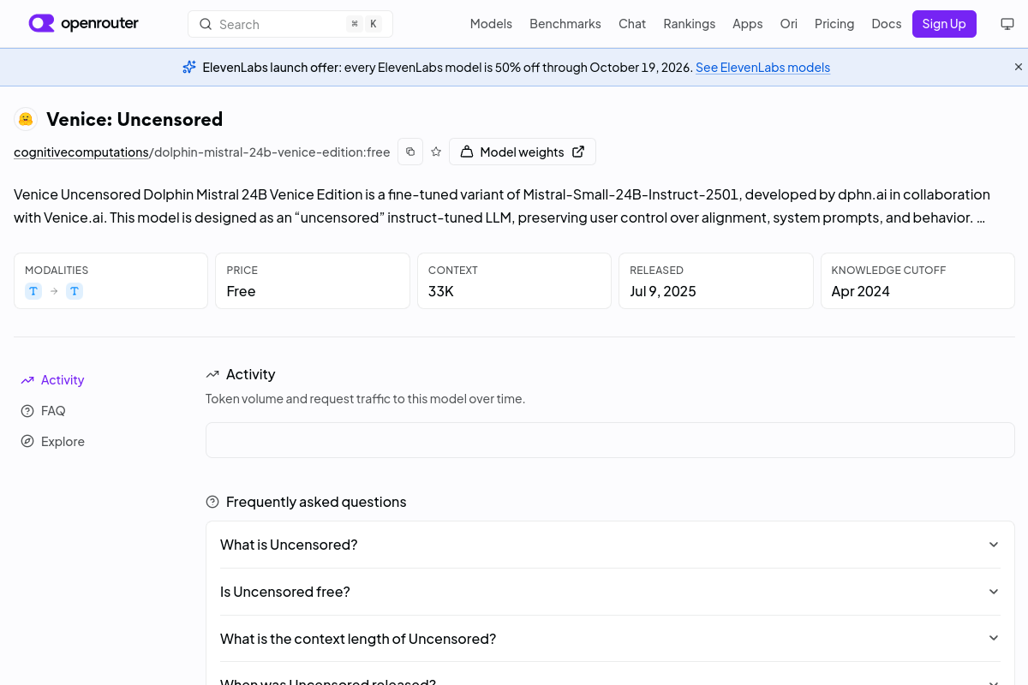Open the Models nav item
The image size is (1028, 685).
[x=491, y=24]
